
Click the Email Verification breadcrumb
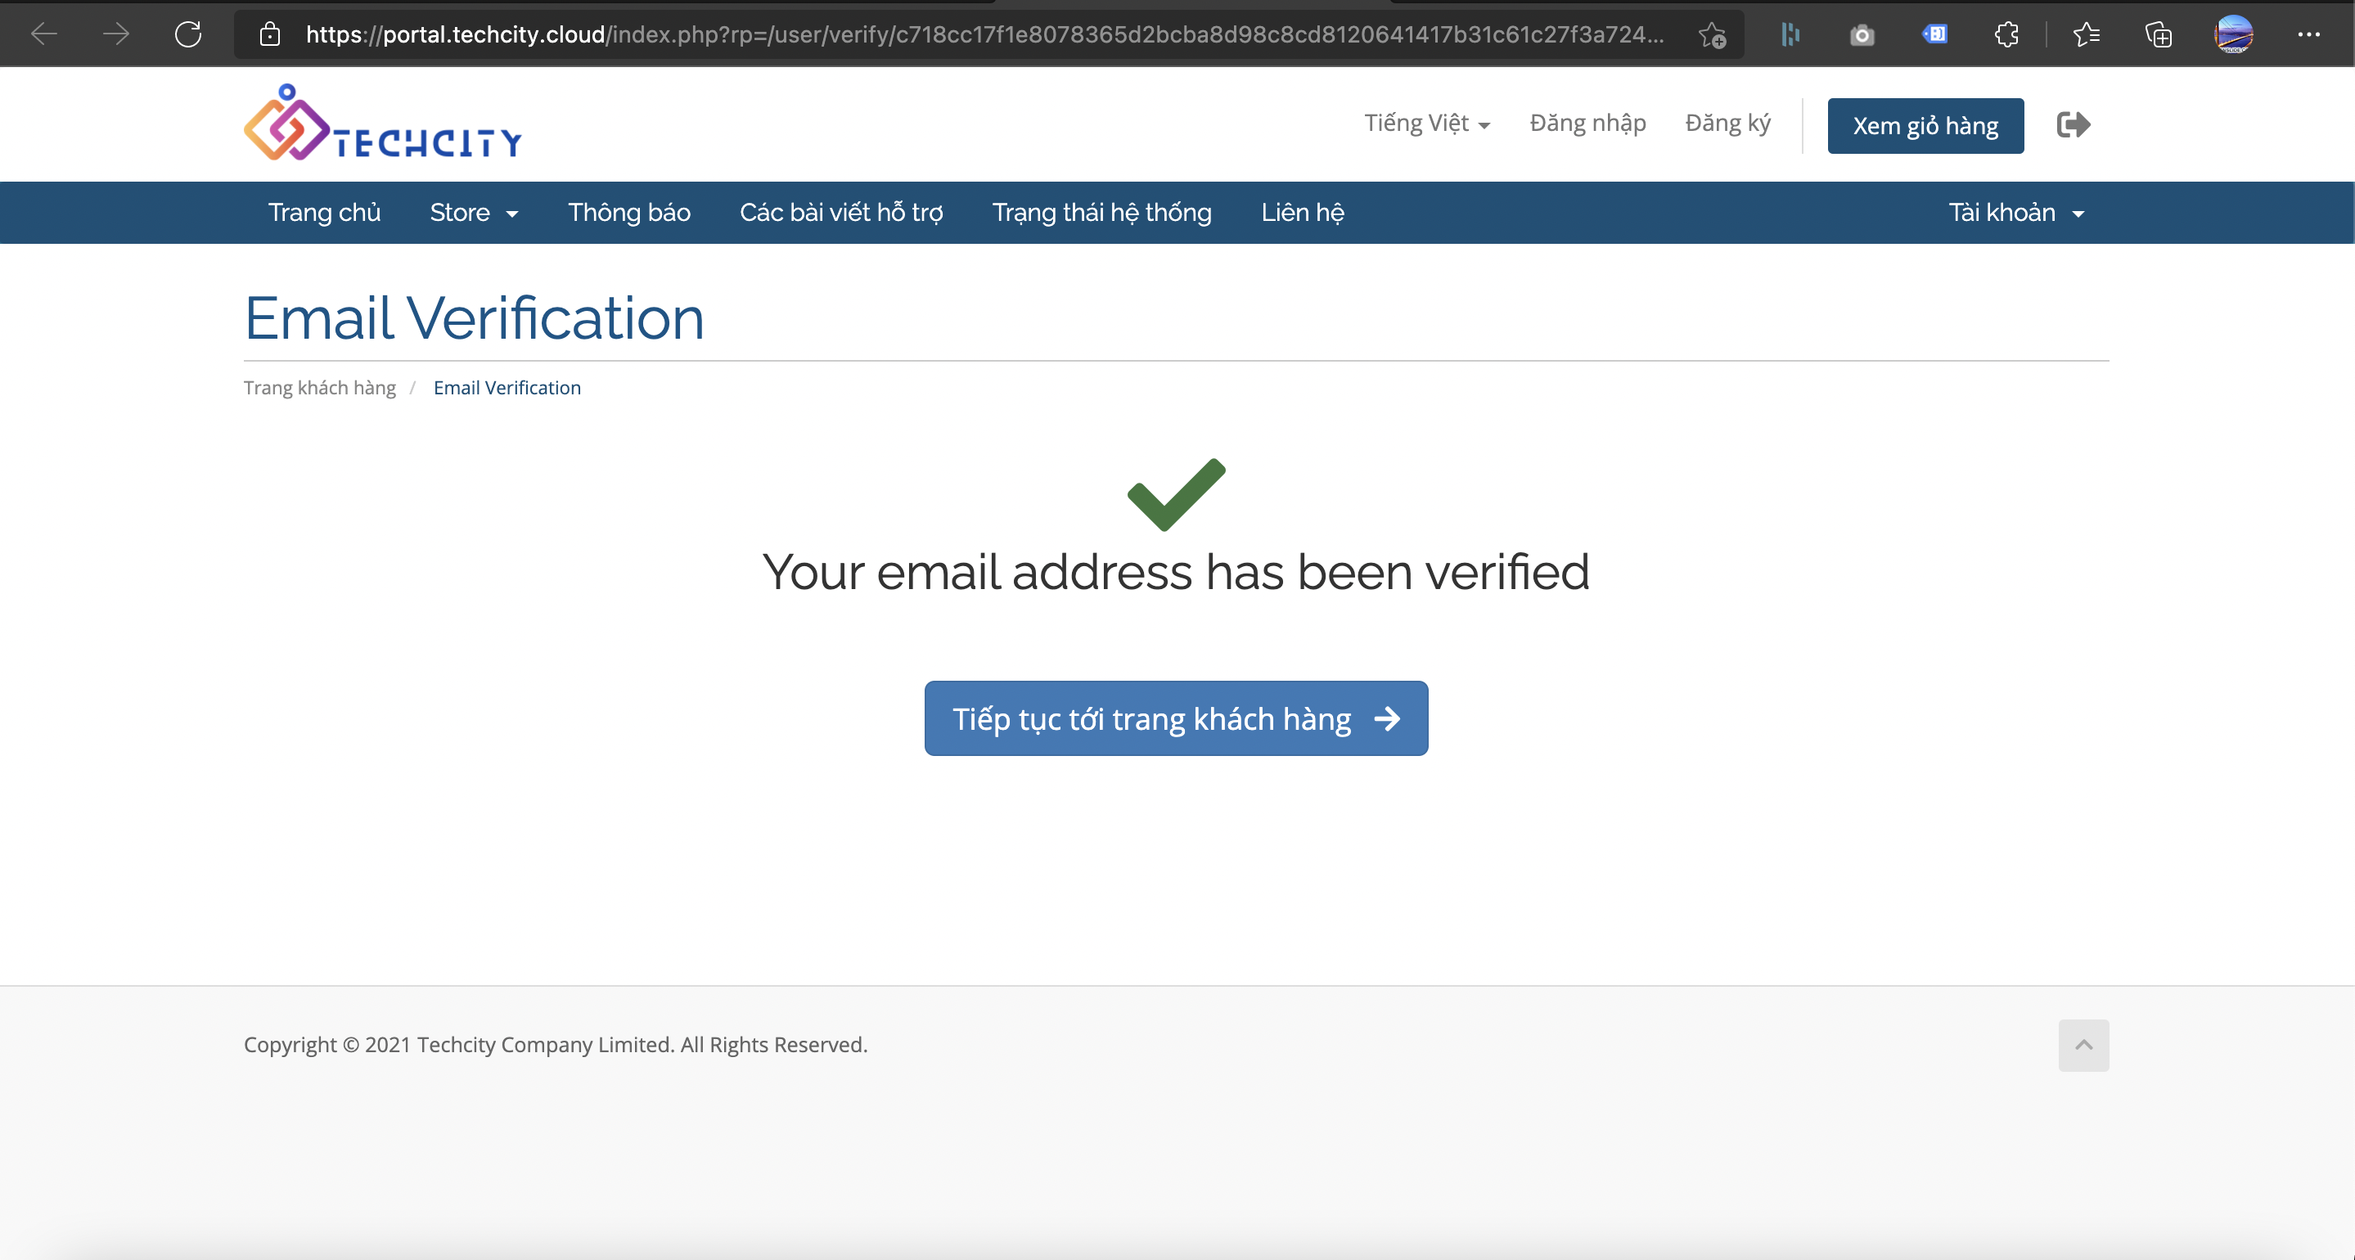tap(507, 387)
